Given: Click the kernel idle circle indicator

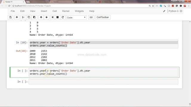Looking at the screenshot, I should (181, 11).
